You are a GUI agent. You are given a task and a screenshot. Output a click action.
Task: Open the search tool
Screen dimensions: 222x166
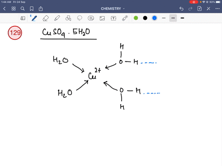(x=23, y=9)
